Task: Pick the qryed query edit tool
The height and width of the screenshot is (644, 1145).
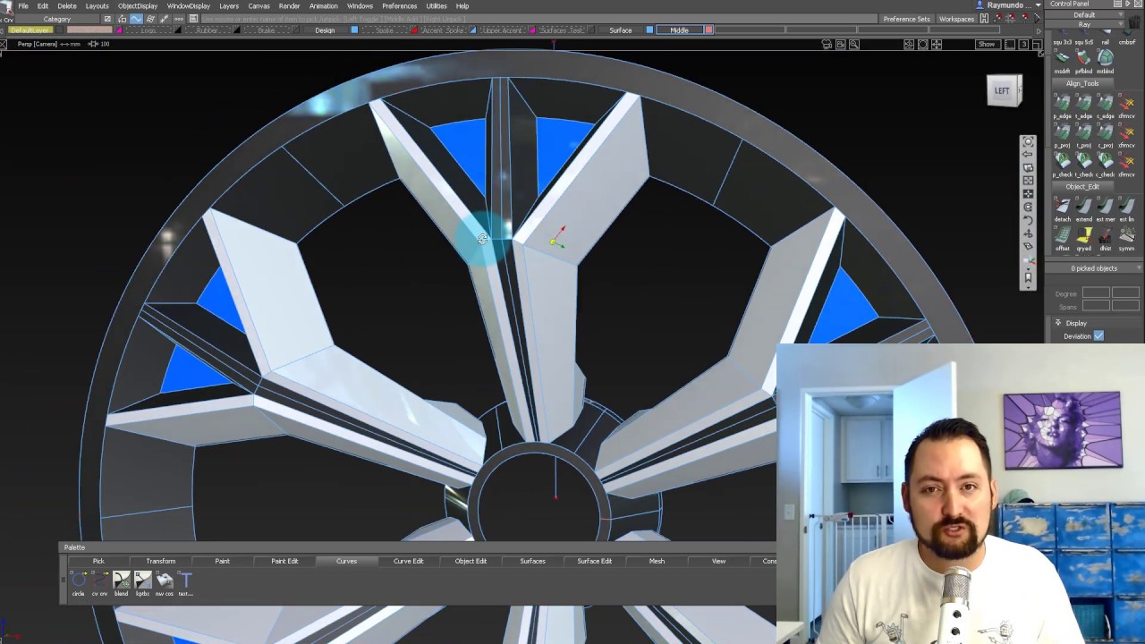Action: (1083, 235)
